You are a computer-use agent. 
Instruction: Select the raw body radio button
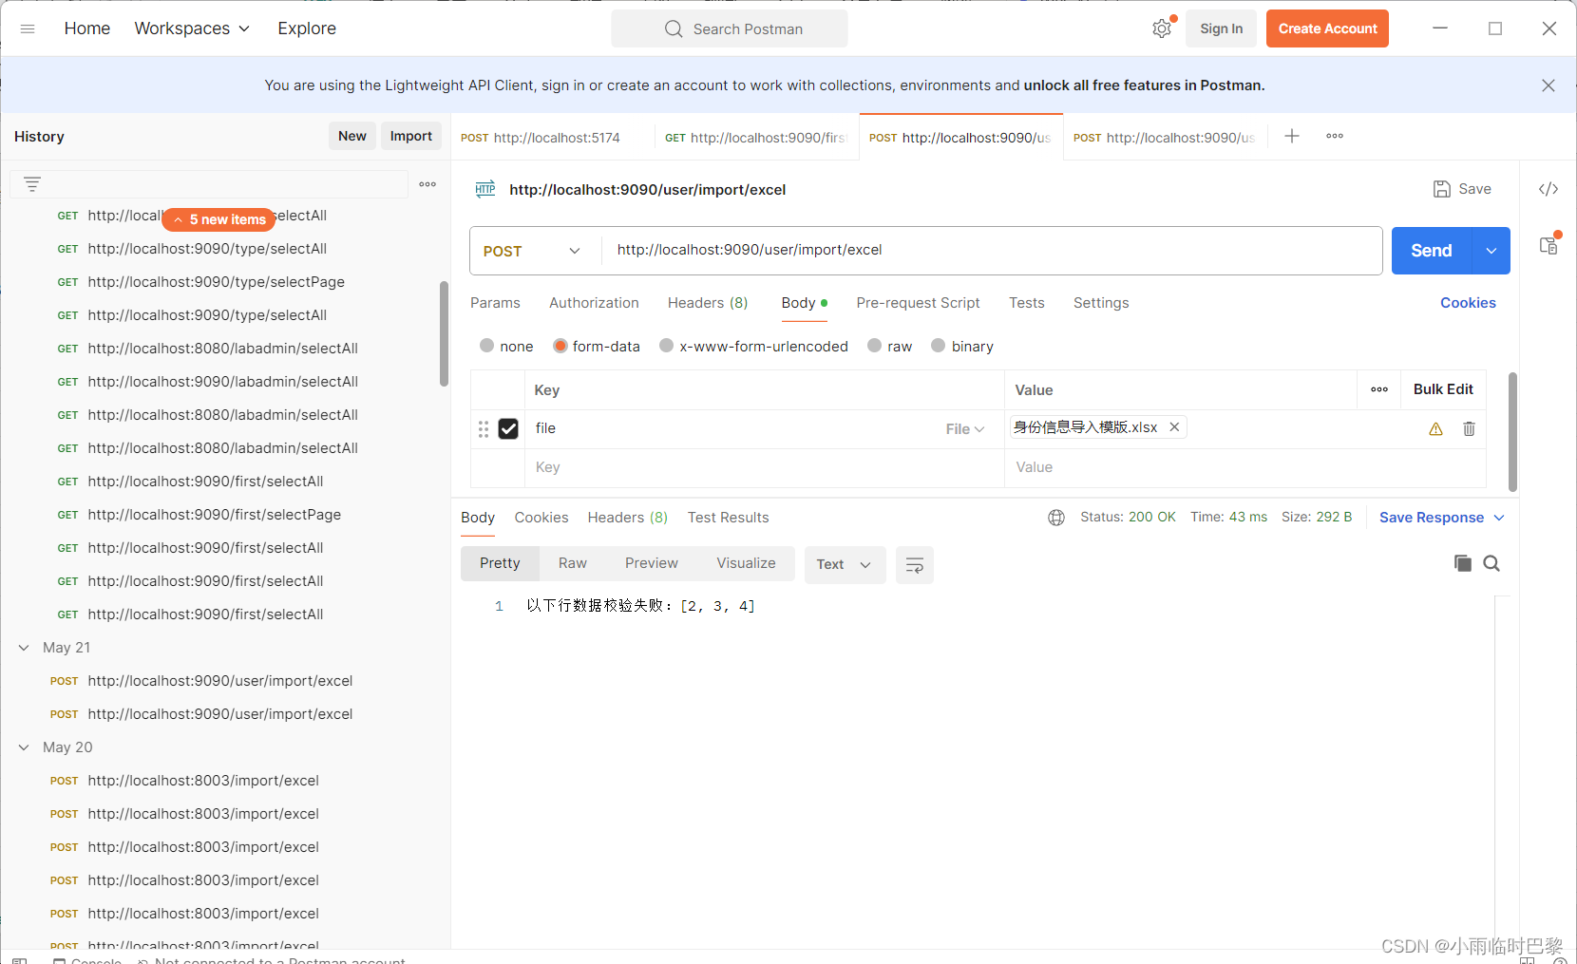coord(874,346)
